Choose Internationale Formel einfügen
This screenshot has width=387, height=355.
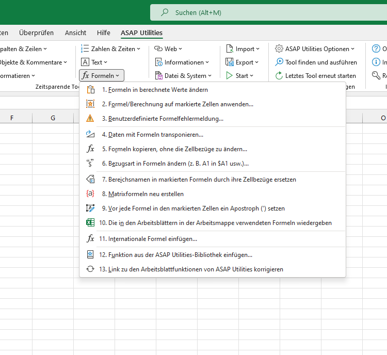pos(213,238)
